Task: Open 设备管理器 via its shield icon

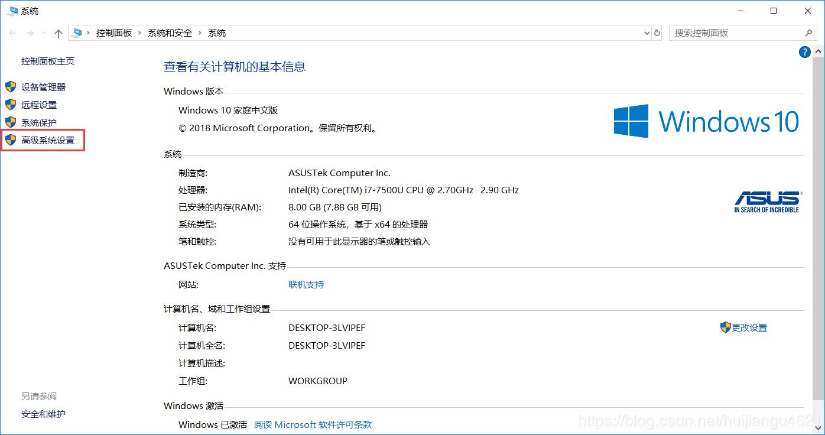Action: pyautogui.click(x=11, y=87)
